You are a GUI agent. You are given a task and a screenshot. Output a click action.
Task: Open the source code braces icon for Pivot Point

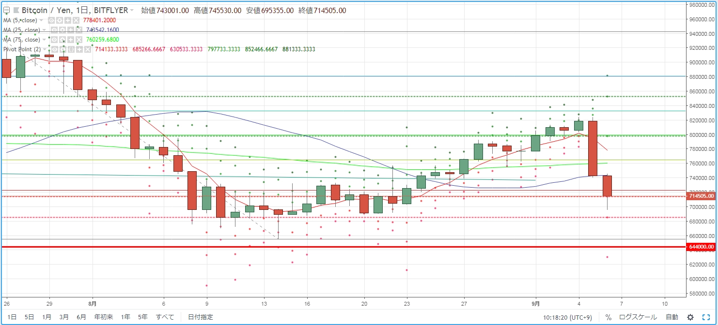click(x=71, y=49)
